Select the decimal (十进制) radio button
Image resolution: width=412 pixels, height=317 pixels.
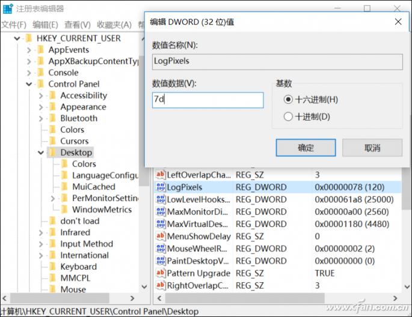tap(288, 116)
